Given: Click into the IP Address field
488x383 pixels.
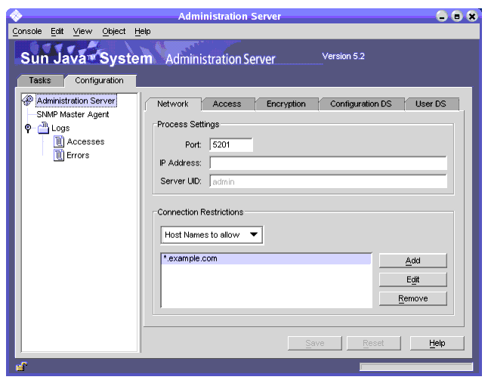Looking at the screenshot, I should (x=329, y=162).
